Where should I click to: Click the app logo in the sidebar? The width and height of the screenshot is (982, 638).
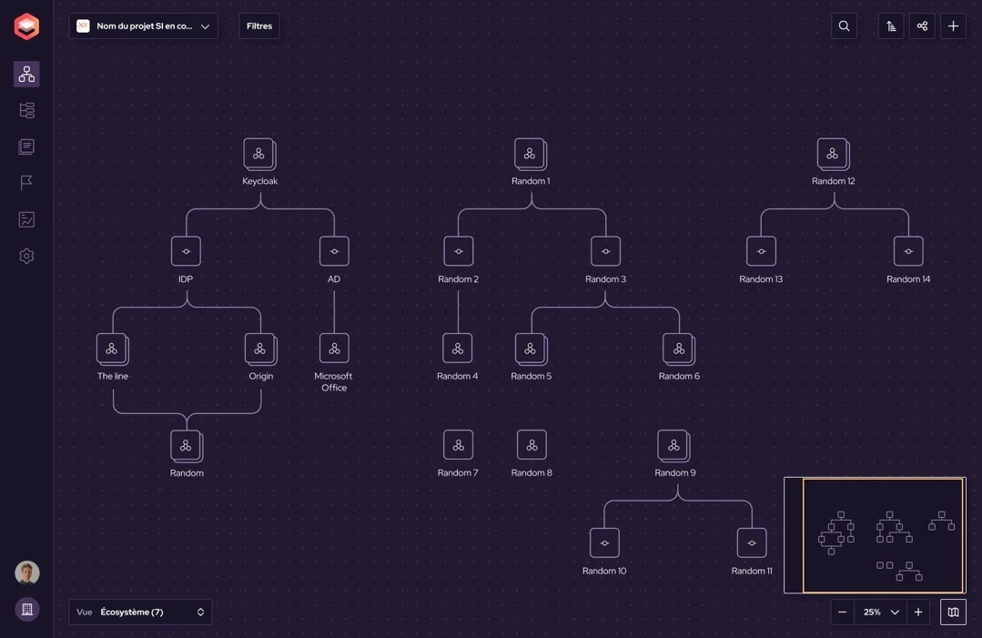[26, 26]
